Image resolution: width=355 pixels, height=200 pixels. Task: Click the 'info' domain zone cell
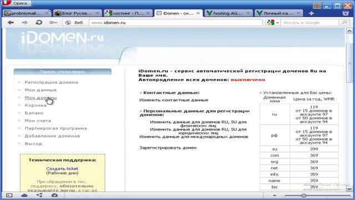pos(275,174)
